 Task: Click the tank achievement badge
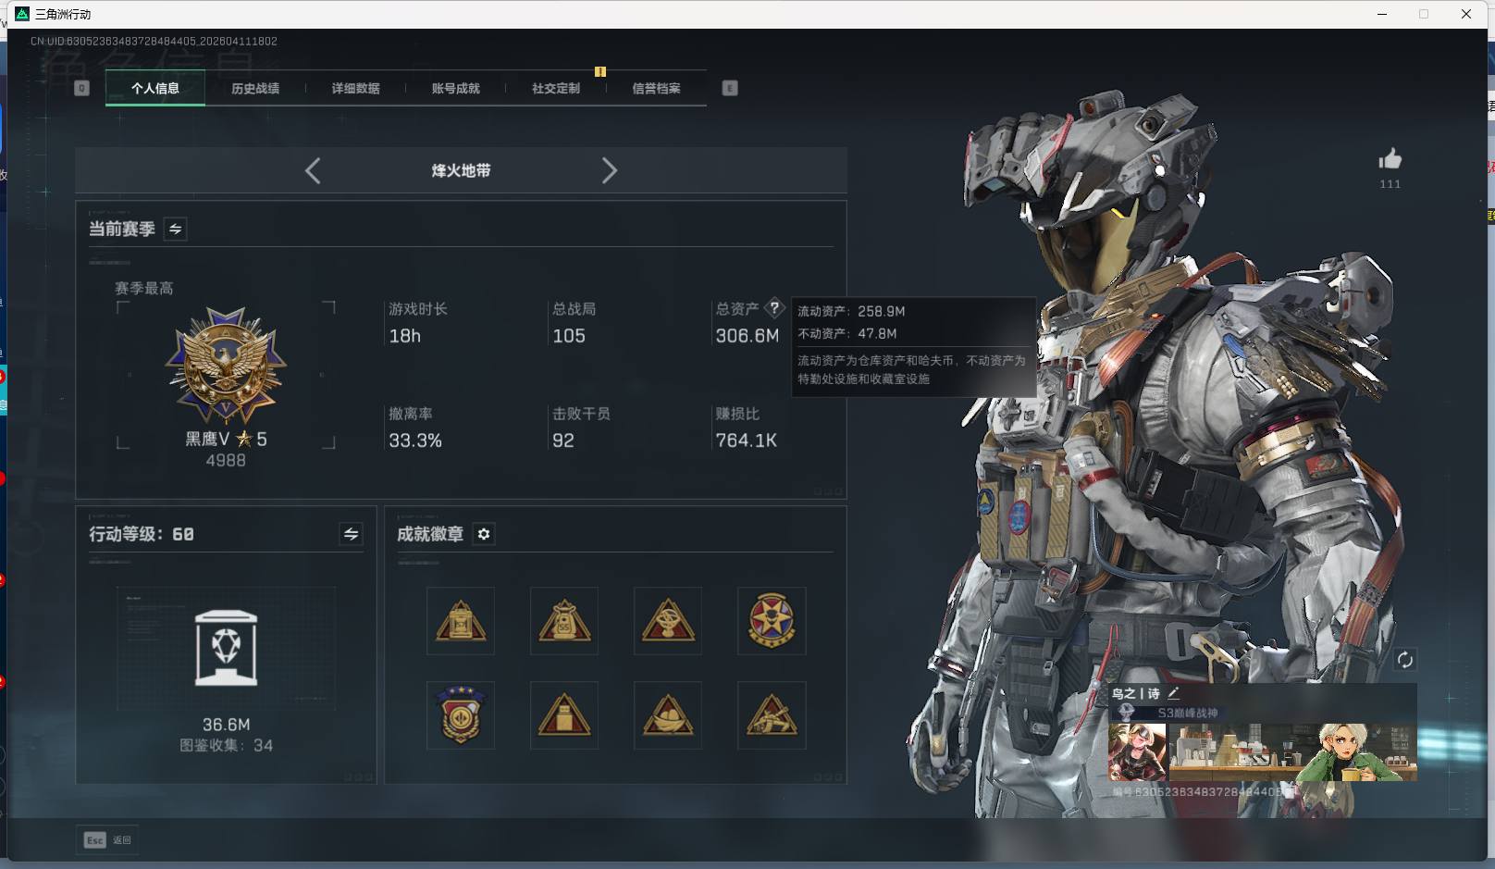(x=772, y=715)
